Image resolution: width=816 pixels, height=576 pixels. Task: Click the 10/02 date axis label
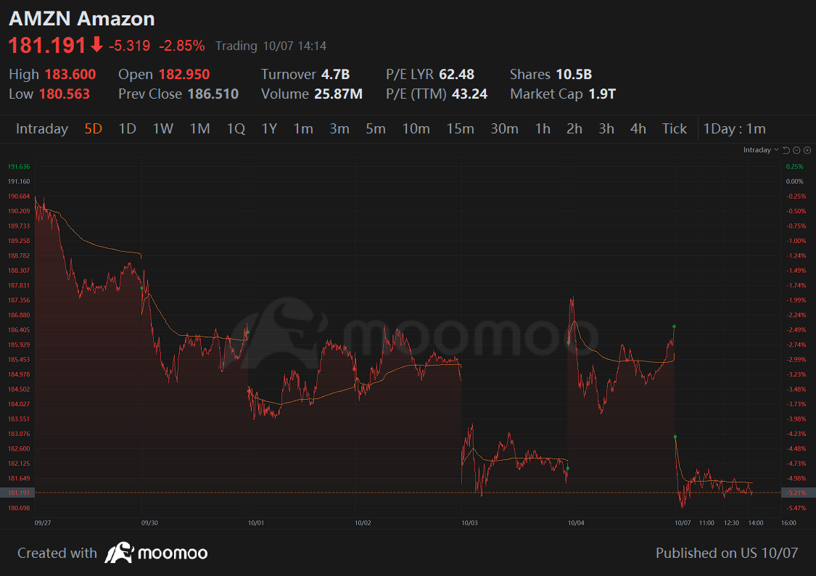(x=363, y=523)
